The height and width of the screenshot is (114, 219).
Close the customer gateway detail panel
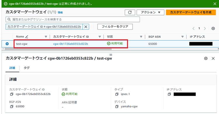point(213,58)
